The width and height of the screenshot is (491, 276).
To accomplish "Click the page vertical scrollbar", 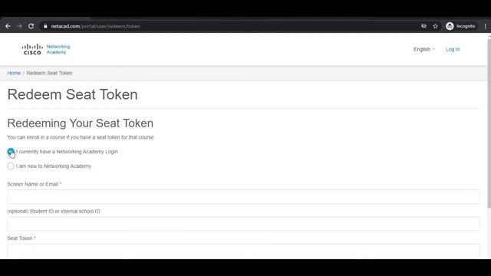I will (489, 122).
